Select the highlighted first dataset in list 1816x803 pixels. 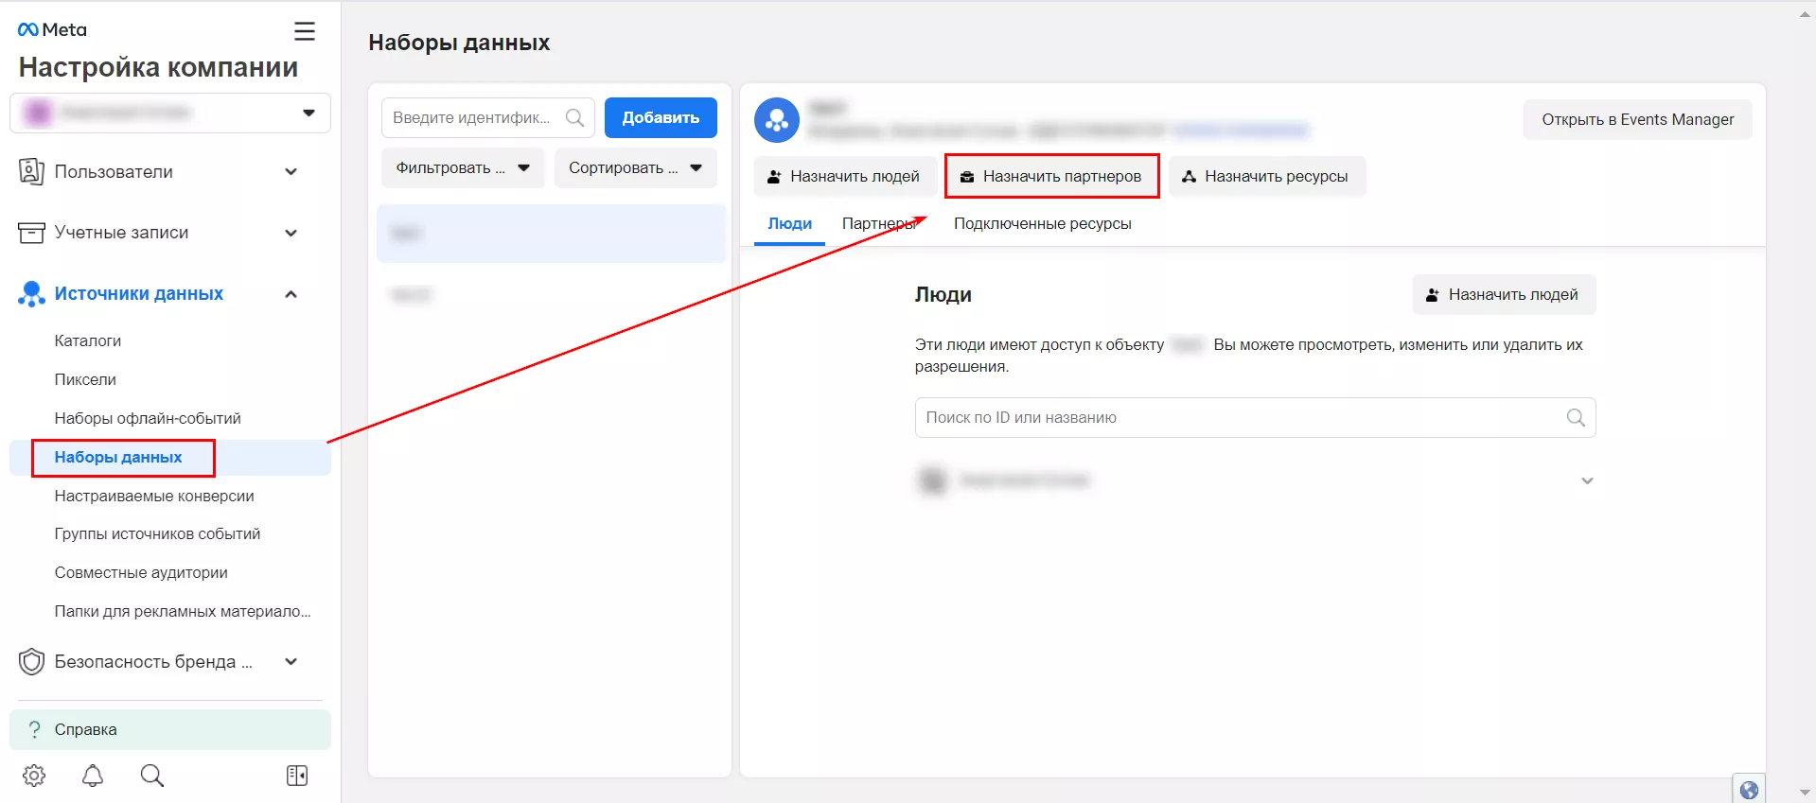(551, 234)
